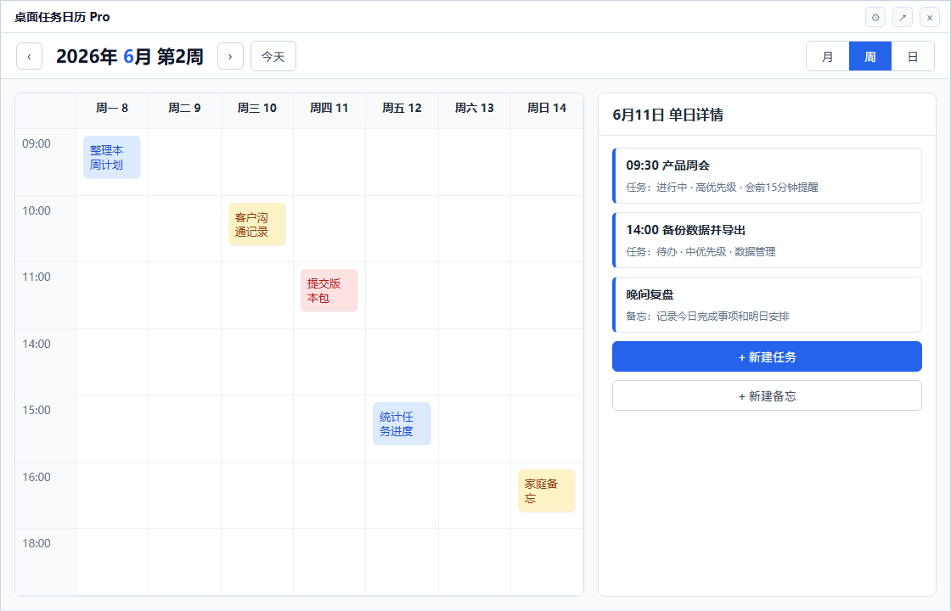Open the 统计任务进度 event on Friday

[x=402, y=423]
